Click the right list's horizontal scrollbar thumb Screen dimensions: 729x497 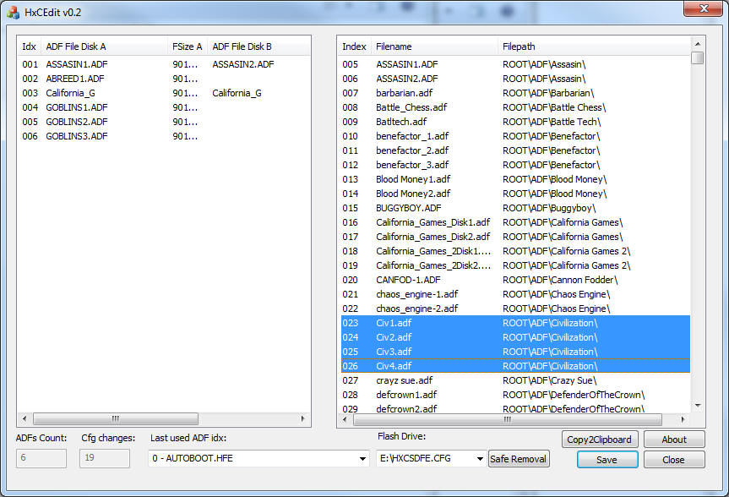(x=507, y=419)
